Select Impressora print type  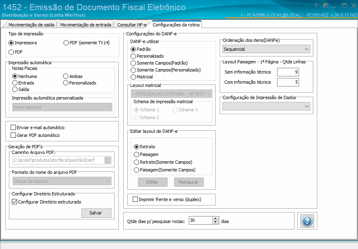click(x=23, y=43)
